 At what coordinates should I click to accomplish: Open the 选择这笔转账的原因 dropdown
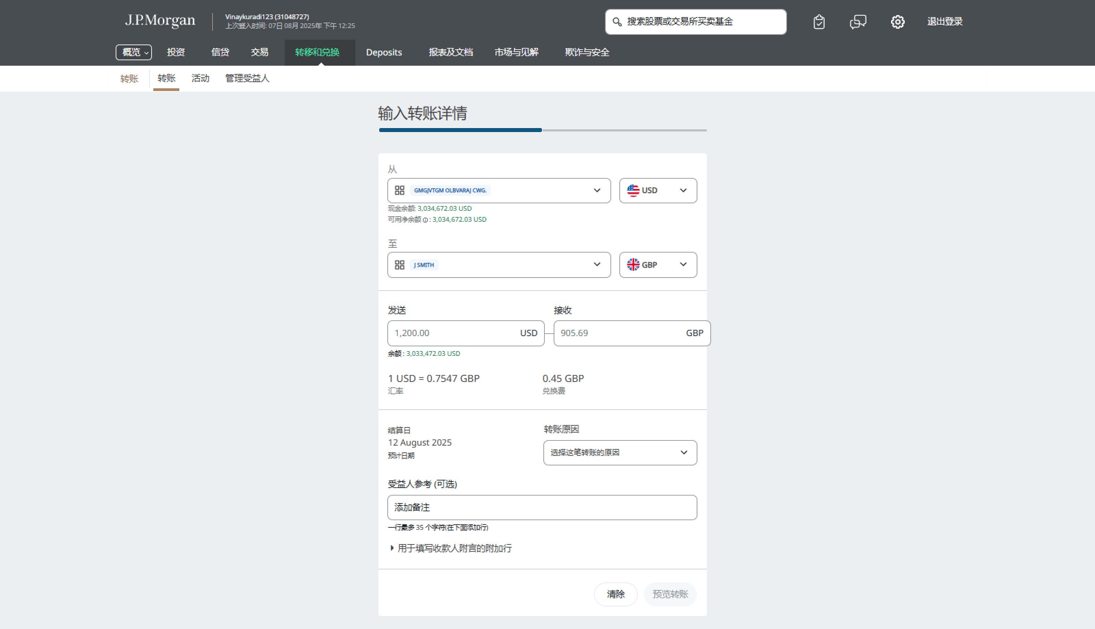click(620, 453)
